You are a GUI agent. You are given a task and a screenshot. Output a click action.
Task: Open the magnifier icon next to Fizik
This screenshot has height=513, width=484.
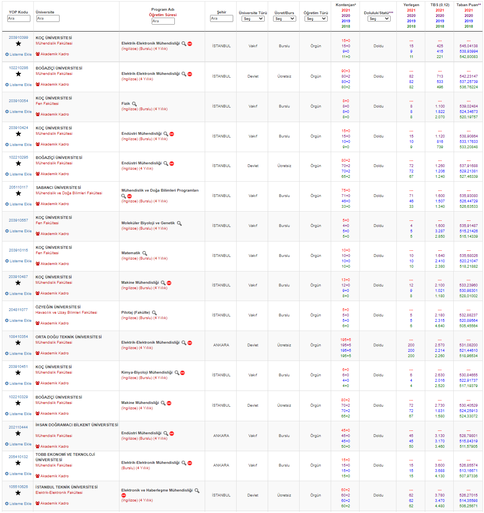pyautogui.click(x=134, y=104)
